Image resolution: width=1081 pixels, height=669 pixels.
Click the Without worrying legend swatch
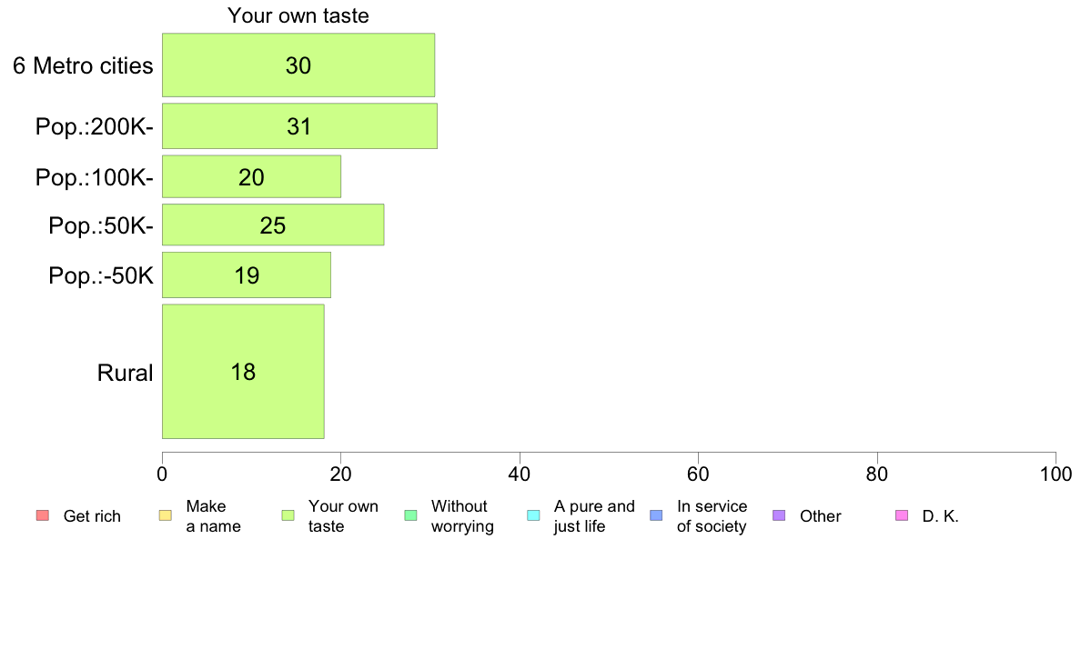[411, 515]
